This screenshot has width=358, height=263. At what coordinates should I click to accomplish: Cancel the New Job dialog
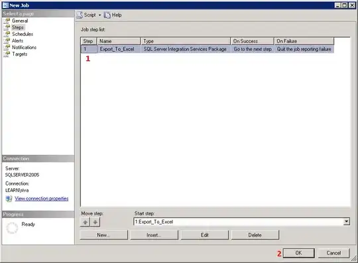[333, 253]
